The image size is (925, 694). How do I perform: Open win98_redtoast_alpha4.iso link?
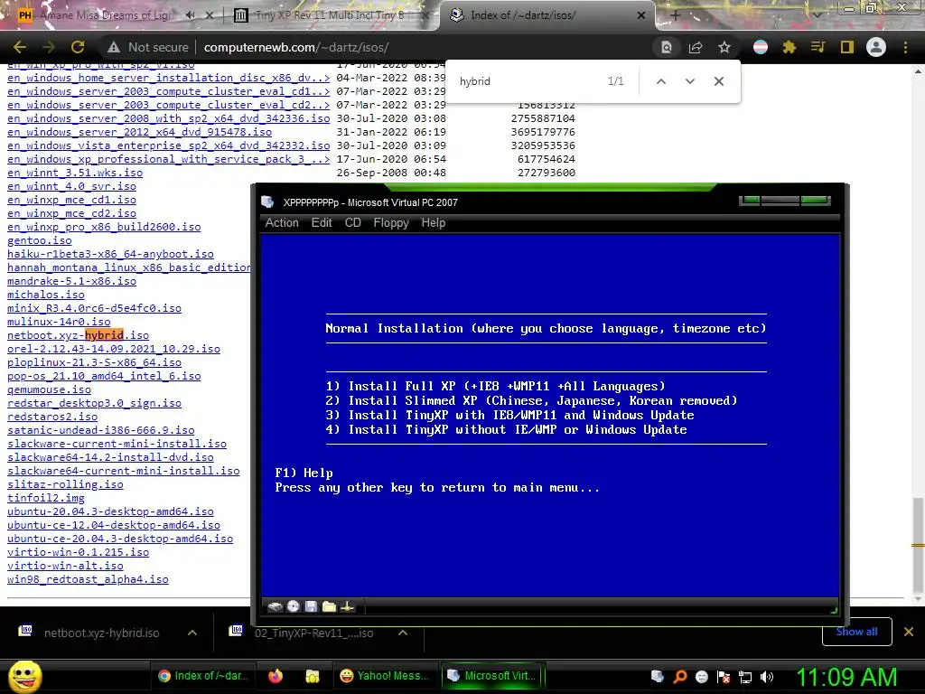pos(88,579)
